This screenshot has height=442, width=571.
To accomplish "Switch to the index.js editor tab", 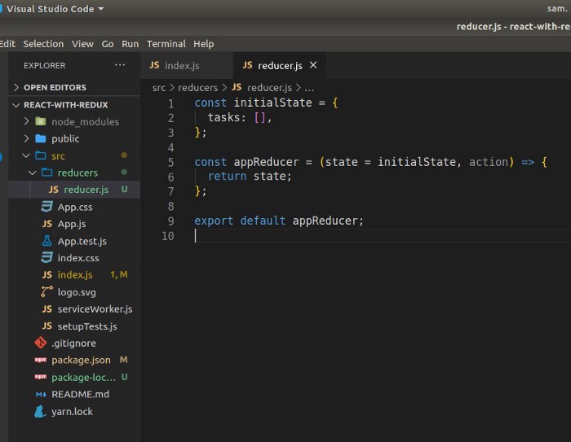I will click(x=181, y=65).
